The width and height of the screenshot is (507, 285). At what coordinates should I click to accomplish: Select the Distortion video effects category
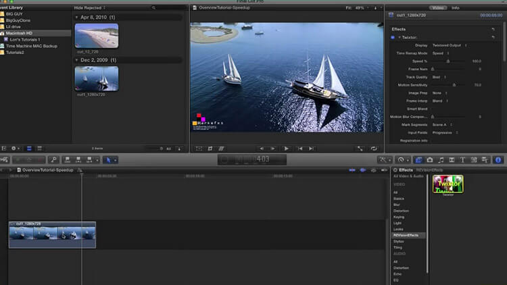coord(401,211)
